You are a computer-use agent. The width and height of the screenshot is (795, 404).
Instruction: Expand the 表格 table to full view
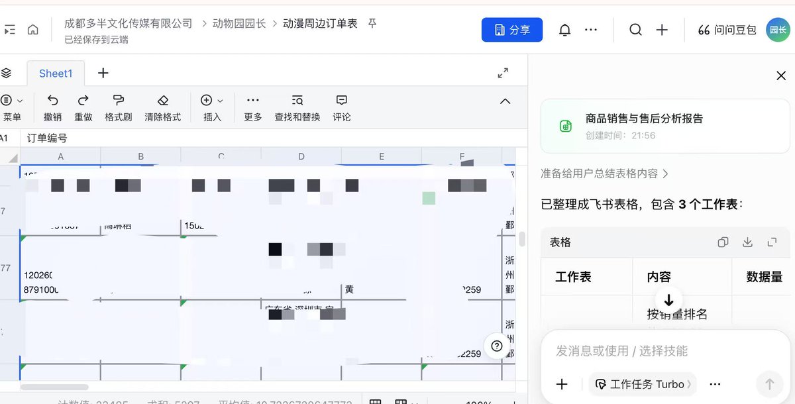click(772, 242)
